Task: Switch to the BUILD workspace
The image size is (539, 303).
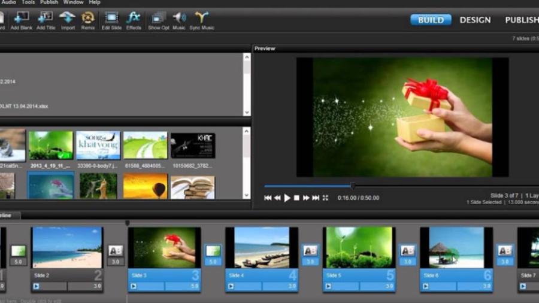Action: (x=431, y=20)
